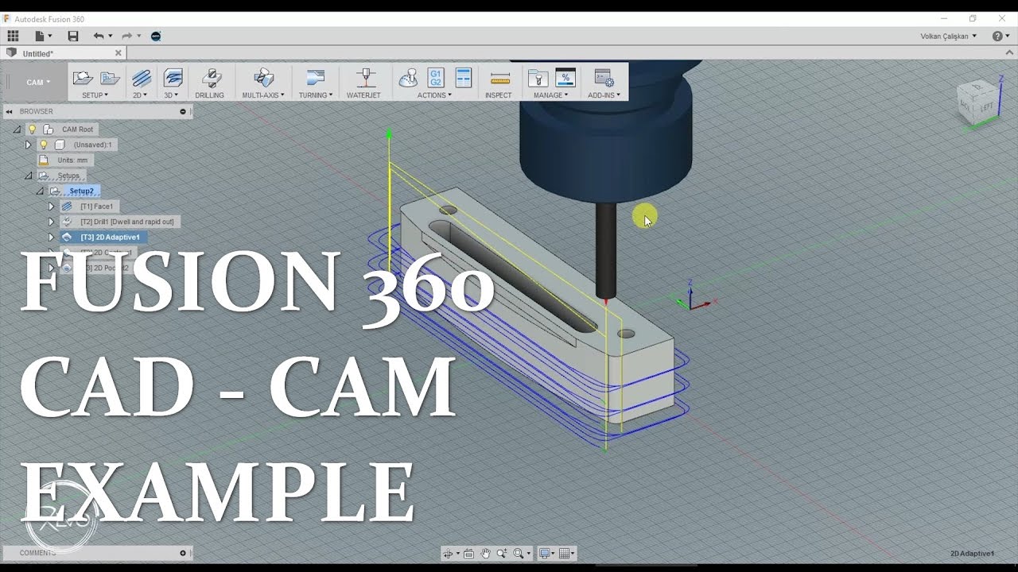Image resolution: width=1018 pixels, height=572 pixels.
Task: Expand the [T1] Face1 operation
Action: [51, 207]
